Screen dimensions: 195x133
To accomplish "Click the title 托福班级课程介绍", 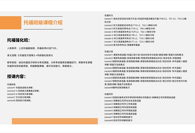I will (43, 23).
